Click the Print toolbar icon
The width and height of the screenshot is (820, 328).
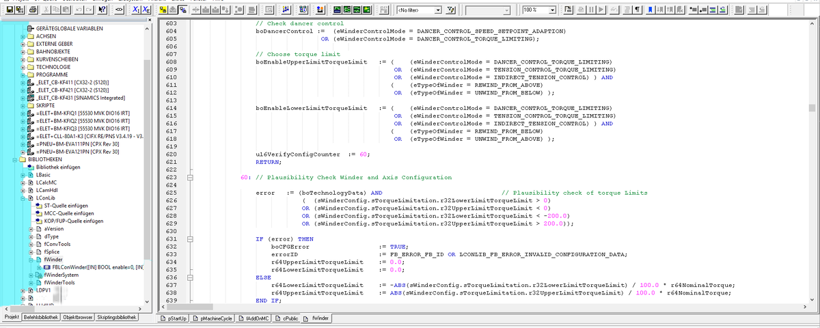[33, 10]
